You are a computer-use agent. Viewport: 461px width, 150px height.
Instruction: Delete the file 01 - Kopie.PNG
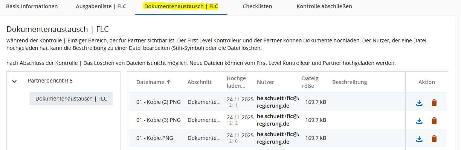point(434,138)
